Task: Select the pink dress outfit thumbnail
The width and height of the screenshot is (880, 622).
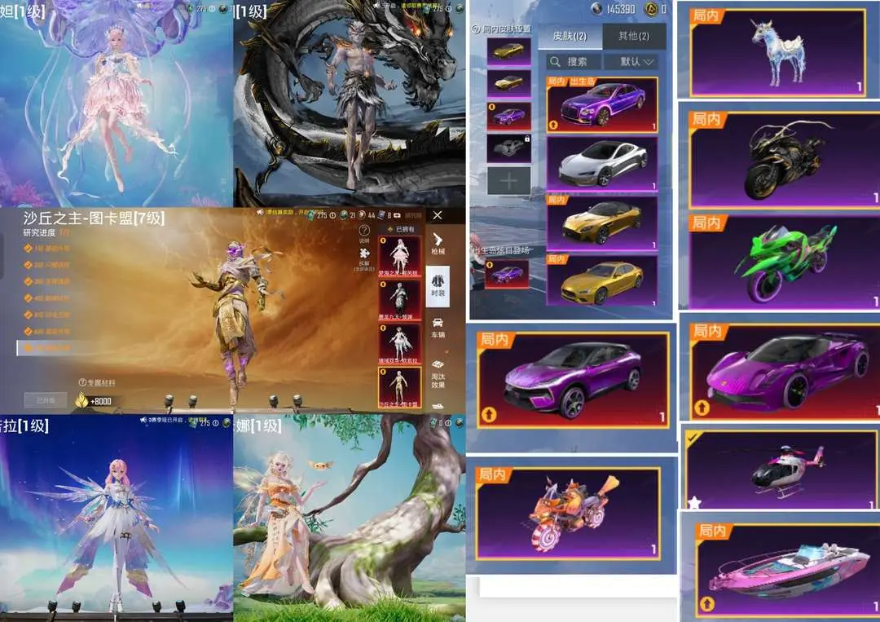Action: [x=399, y=256]
